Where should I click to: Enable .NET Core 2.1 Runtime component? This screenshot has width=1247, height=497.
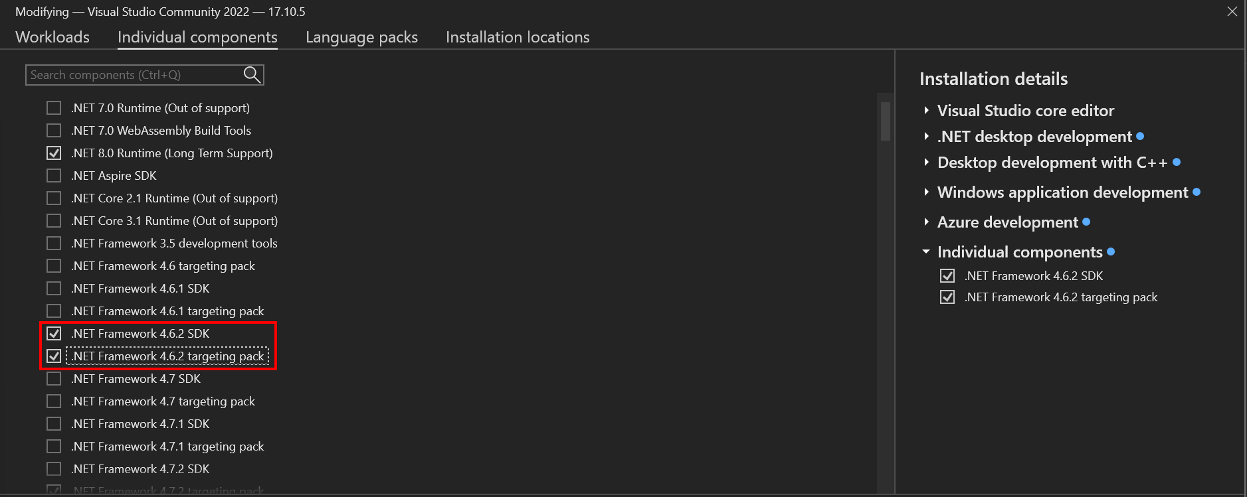tap(54, 198)
